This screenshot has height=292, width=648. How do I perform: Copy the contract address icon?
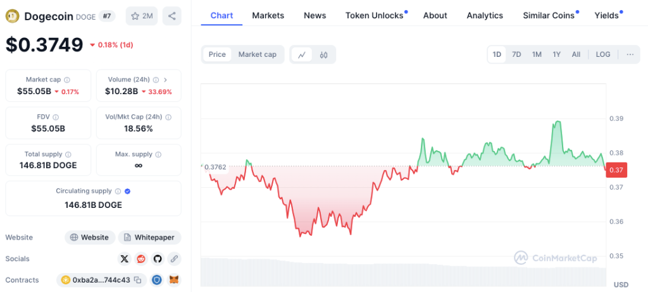pyautogui.click(x=137, y=280)
